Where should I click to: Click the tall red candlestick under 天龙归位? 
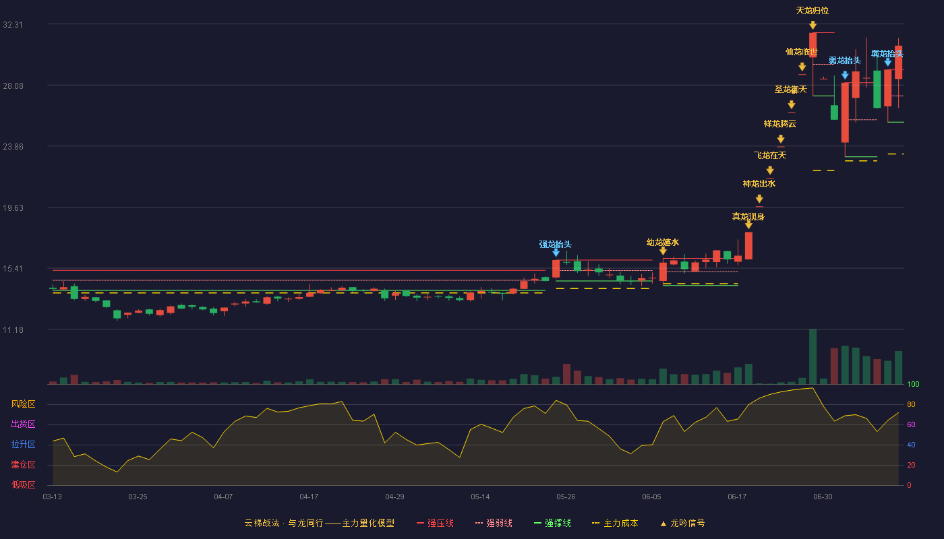(x=813, y=44)
